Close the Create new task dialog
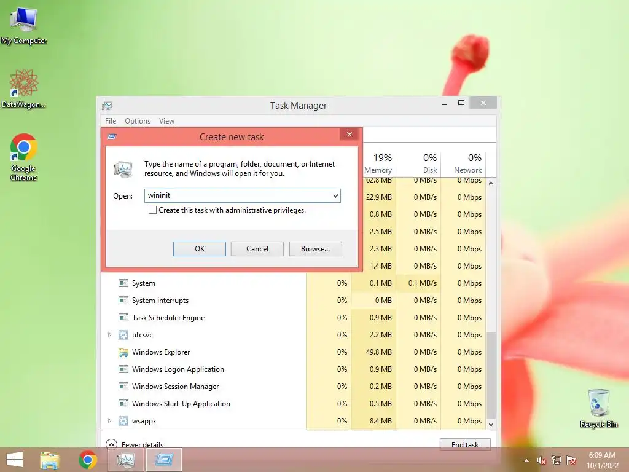The height and width of the screenshot is (472, 629). tap(350, 135)
